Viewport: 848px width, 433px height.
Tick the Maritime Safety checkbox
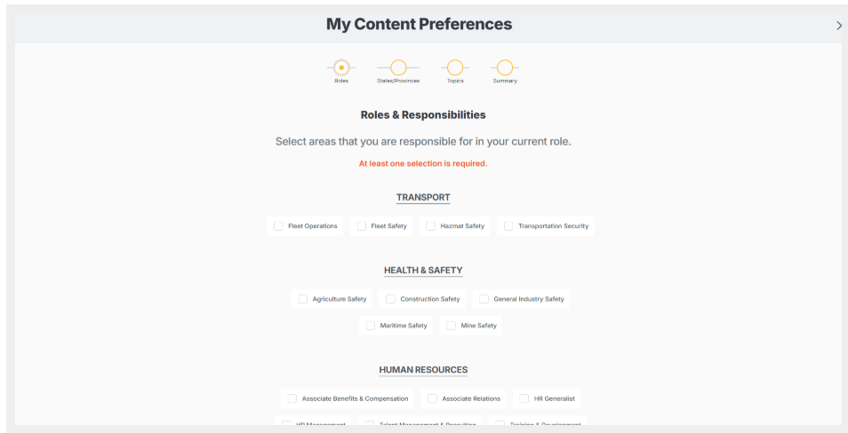[371, 326]
